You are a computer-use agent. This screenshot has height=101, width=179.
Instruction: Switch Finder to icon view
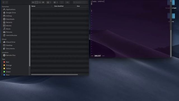pyautogui.click(x=33, y=2)
